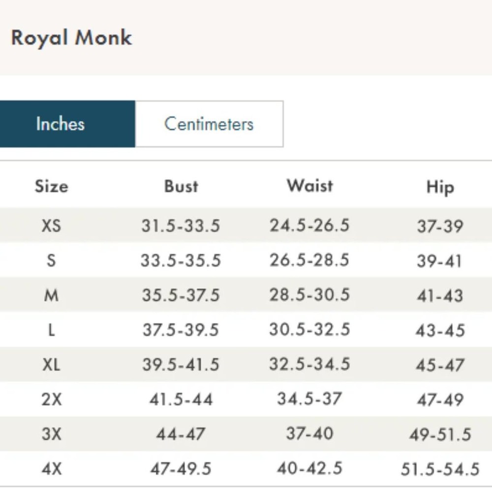Switch to the Inches tab

[x=61, y=124]
